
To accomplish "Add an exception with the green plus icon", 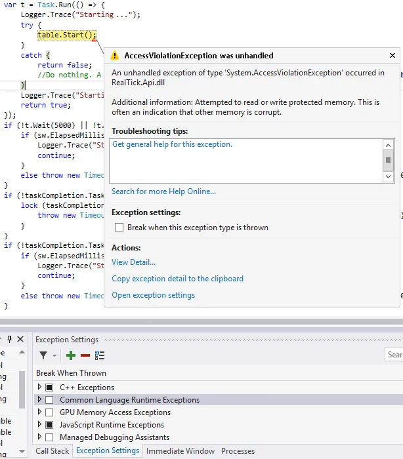I will click(71, 355).
